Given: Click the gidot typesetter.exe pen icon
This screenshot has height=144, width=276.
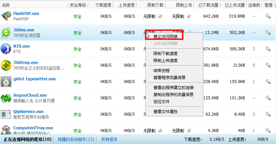Looking at the screenshot, I should point(6,82).
